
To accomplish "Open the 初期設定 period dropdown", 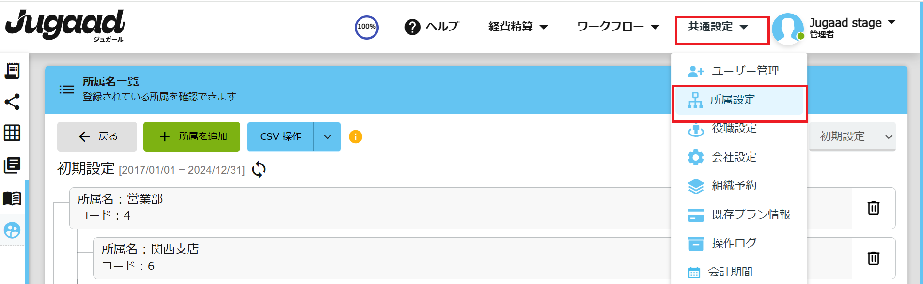I will (852, 136).
